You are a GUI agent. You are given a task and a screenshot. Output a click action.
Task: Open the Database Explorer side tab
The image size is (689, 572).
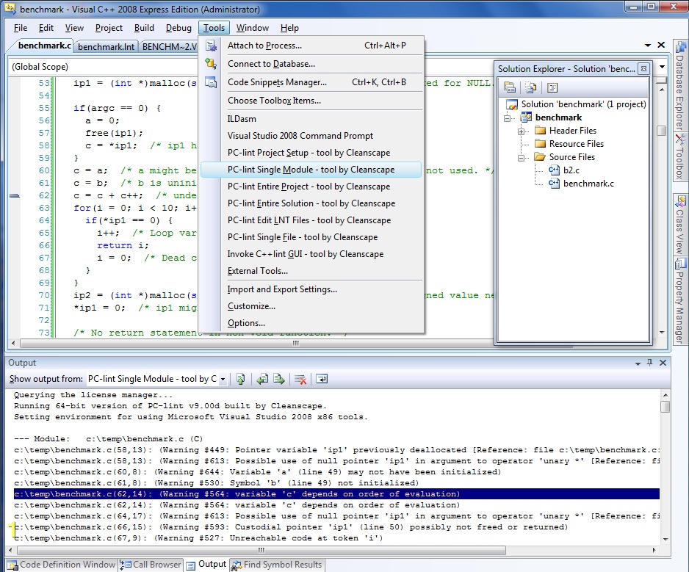click(x=680, y=85)
